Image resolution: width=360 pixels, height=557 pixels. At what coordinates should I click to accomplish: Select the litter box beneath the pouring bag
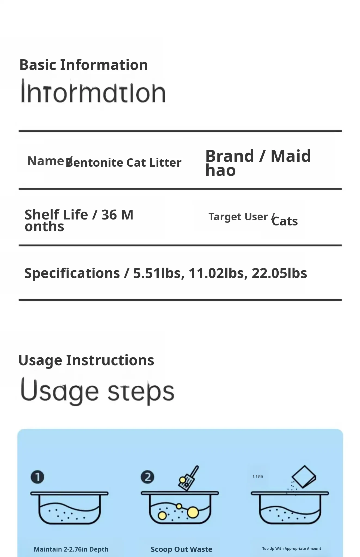tap(290, 508)
